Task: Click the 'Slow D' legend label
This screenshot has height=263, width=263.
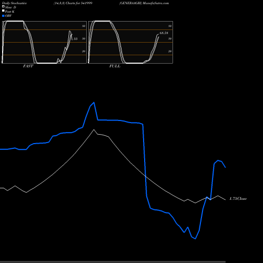Action: pos(11,7)
